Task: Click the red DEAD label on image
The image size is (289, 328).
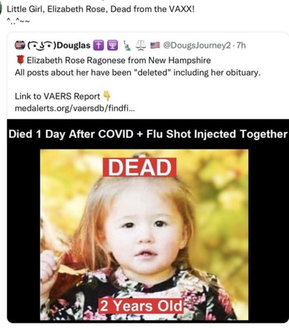Action: (140, 167)
